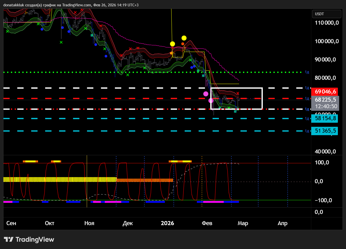Click the 1д label on the green dotted line
Image resolution: width=346 pixels, height=249 pixels.
pyautogui.click(x=307, y=72)
